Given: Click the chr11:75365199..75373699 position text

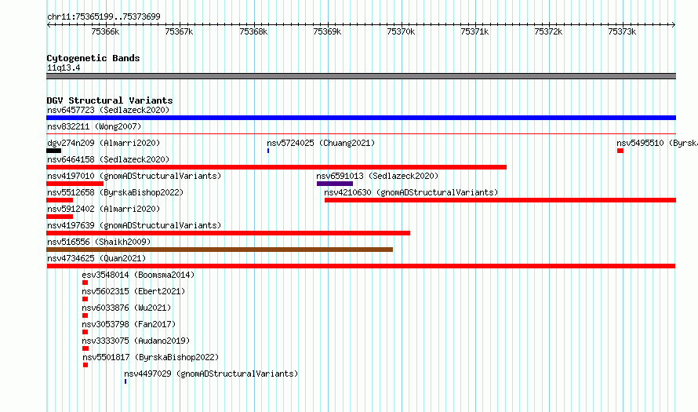Looking at the screenshot, I should tap(104, 17).
